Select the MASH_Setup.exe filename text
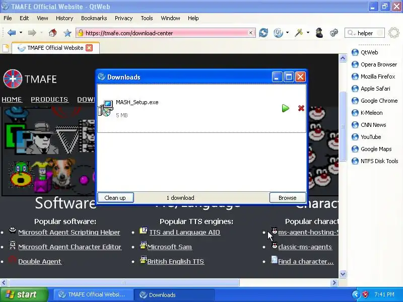This screenshot has height=302, width=403. [x=137, y=102]
